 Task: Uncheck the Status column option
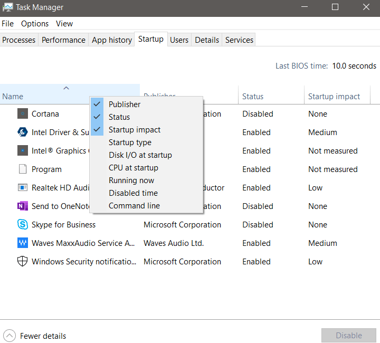pos(146,117)
